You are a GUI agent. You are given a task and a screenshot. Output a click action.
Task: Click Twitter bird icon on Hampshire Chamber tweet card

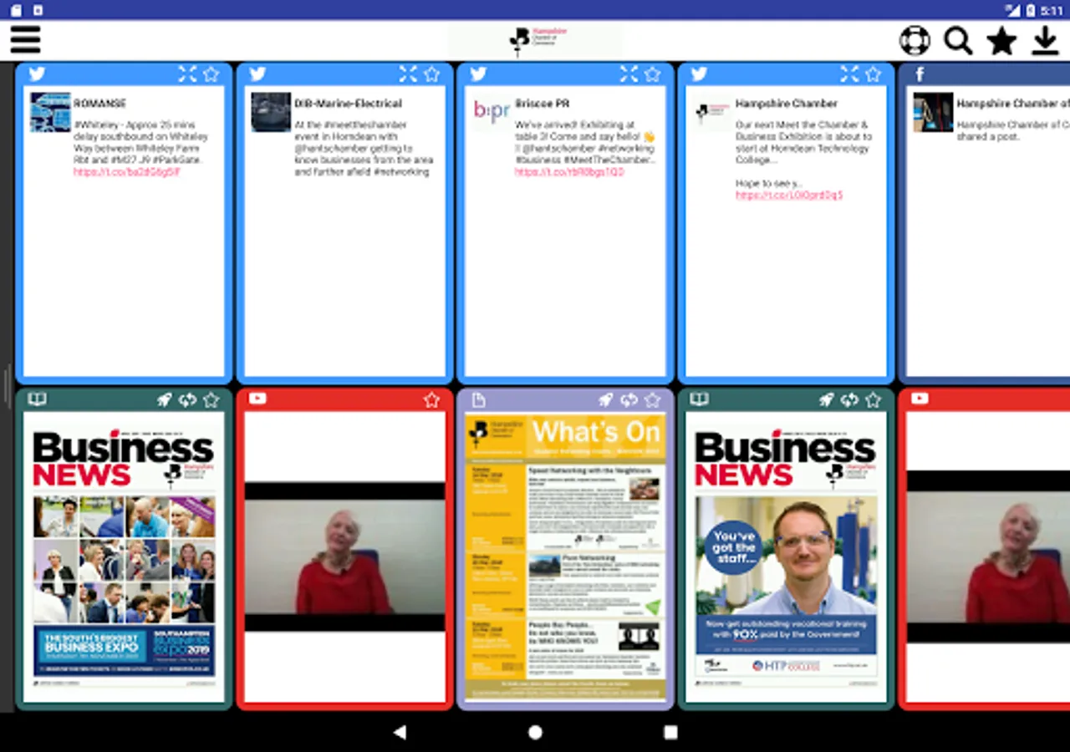point(699,74)
